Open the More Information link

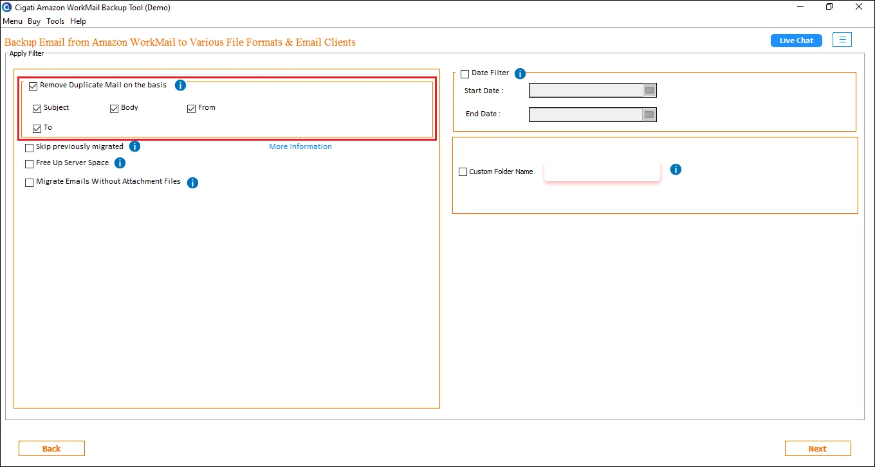300,146
